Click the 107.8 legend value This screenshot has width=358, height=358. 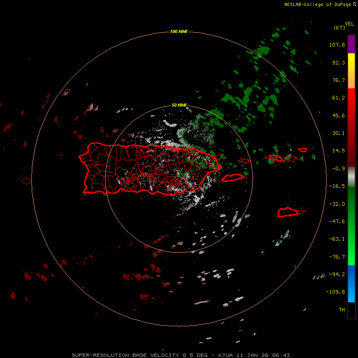[x=337, y=45]
